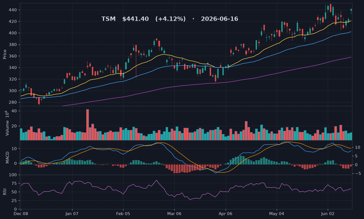Click the Jan 07 x-axis date label

click(72, 214)
